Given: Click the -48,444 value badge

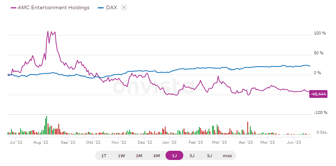Looking at the screenshot, I should tap(319, 94).
